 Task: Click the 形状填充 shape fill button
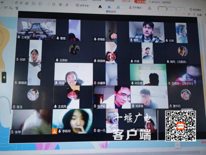point(195,10)
